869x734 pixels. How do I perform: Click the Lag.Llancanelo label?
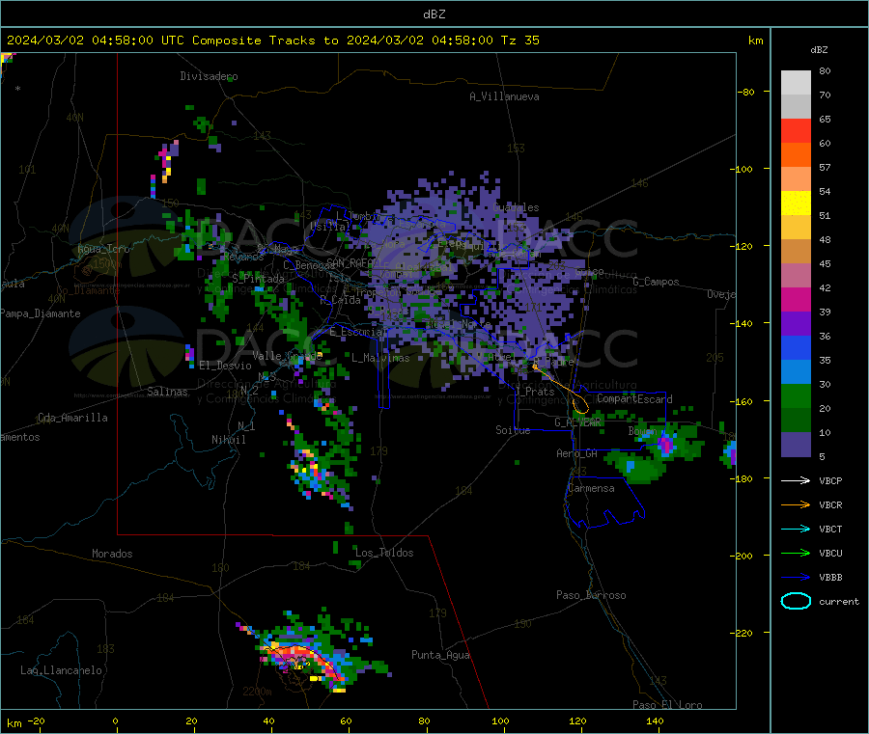[62, 670]
